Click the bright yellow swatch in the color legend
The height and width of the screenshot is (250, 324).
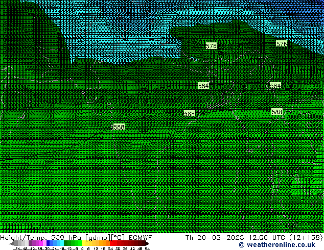[83, 243]
